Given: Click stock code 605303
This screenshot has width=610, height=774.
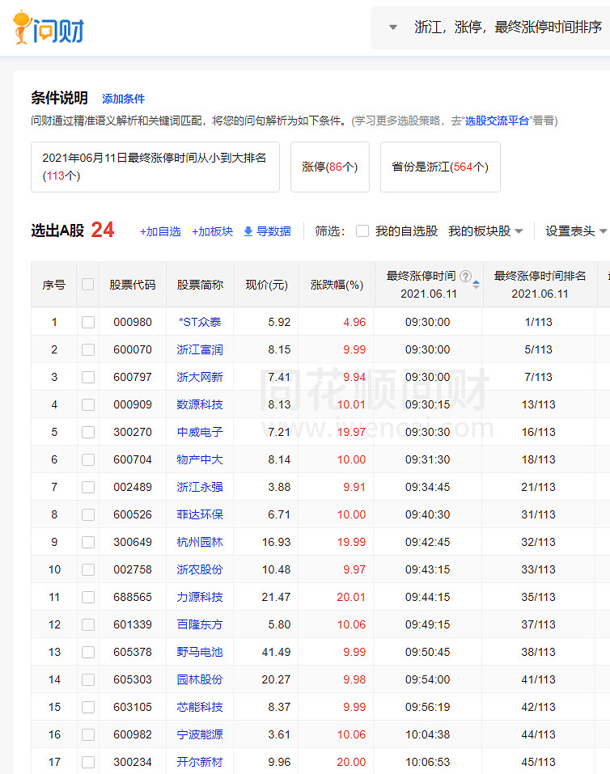Looking at the screenshot, I should pos(133,679).
